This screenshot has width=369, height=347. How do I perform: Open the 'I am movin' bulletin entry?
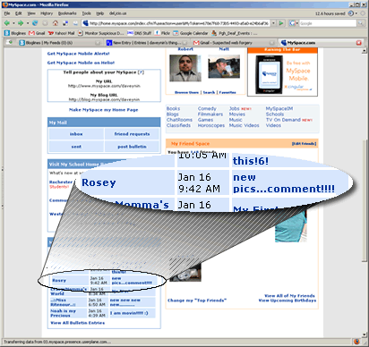pyautogui.click(x=129, y=313)
